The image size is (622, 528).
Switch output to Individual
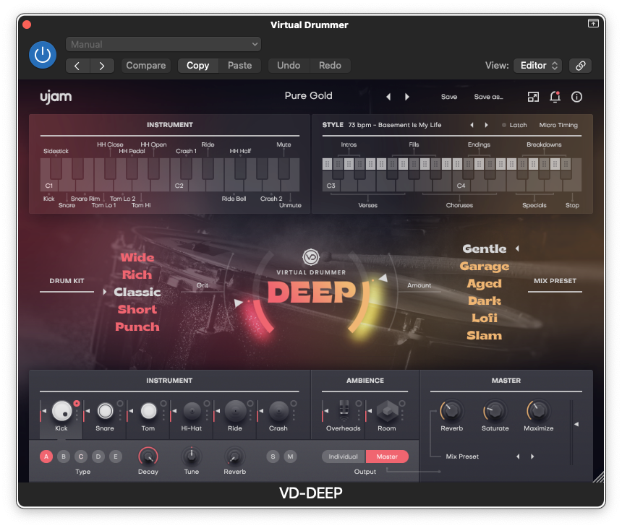(343, 456)
